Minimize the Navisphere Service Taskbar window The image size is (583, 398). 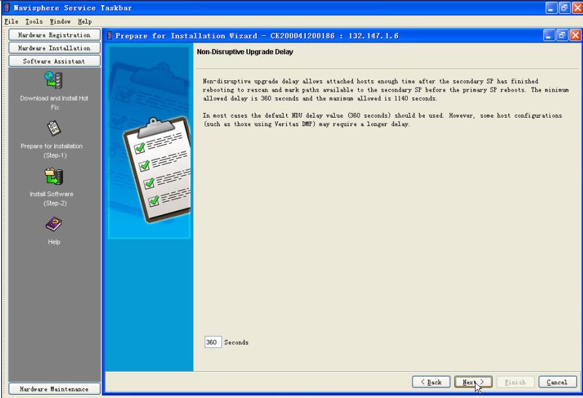tap(552, 8)
